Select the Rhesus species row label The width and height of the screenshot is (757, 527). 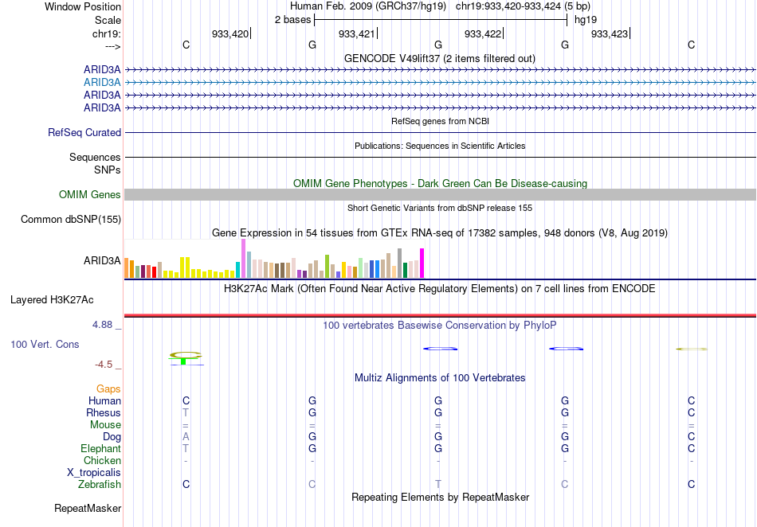104,412
